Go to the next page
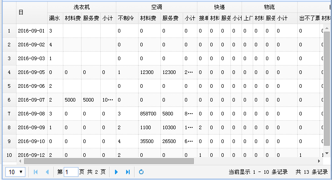This screenshot has height=180, width=332. pos(116,172)
